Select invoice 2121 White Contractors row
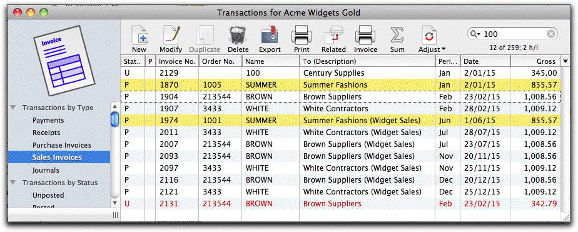578x232 pixels. point(340,192)
